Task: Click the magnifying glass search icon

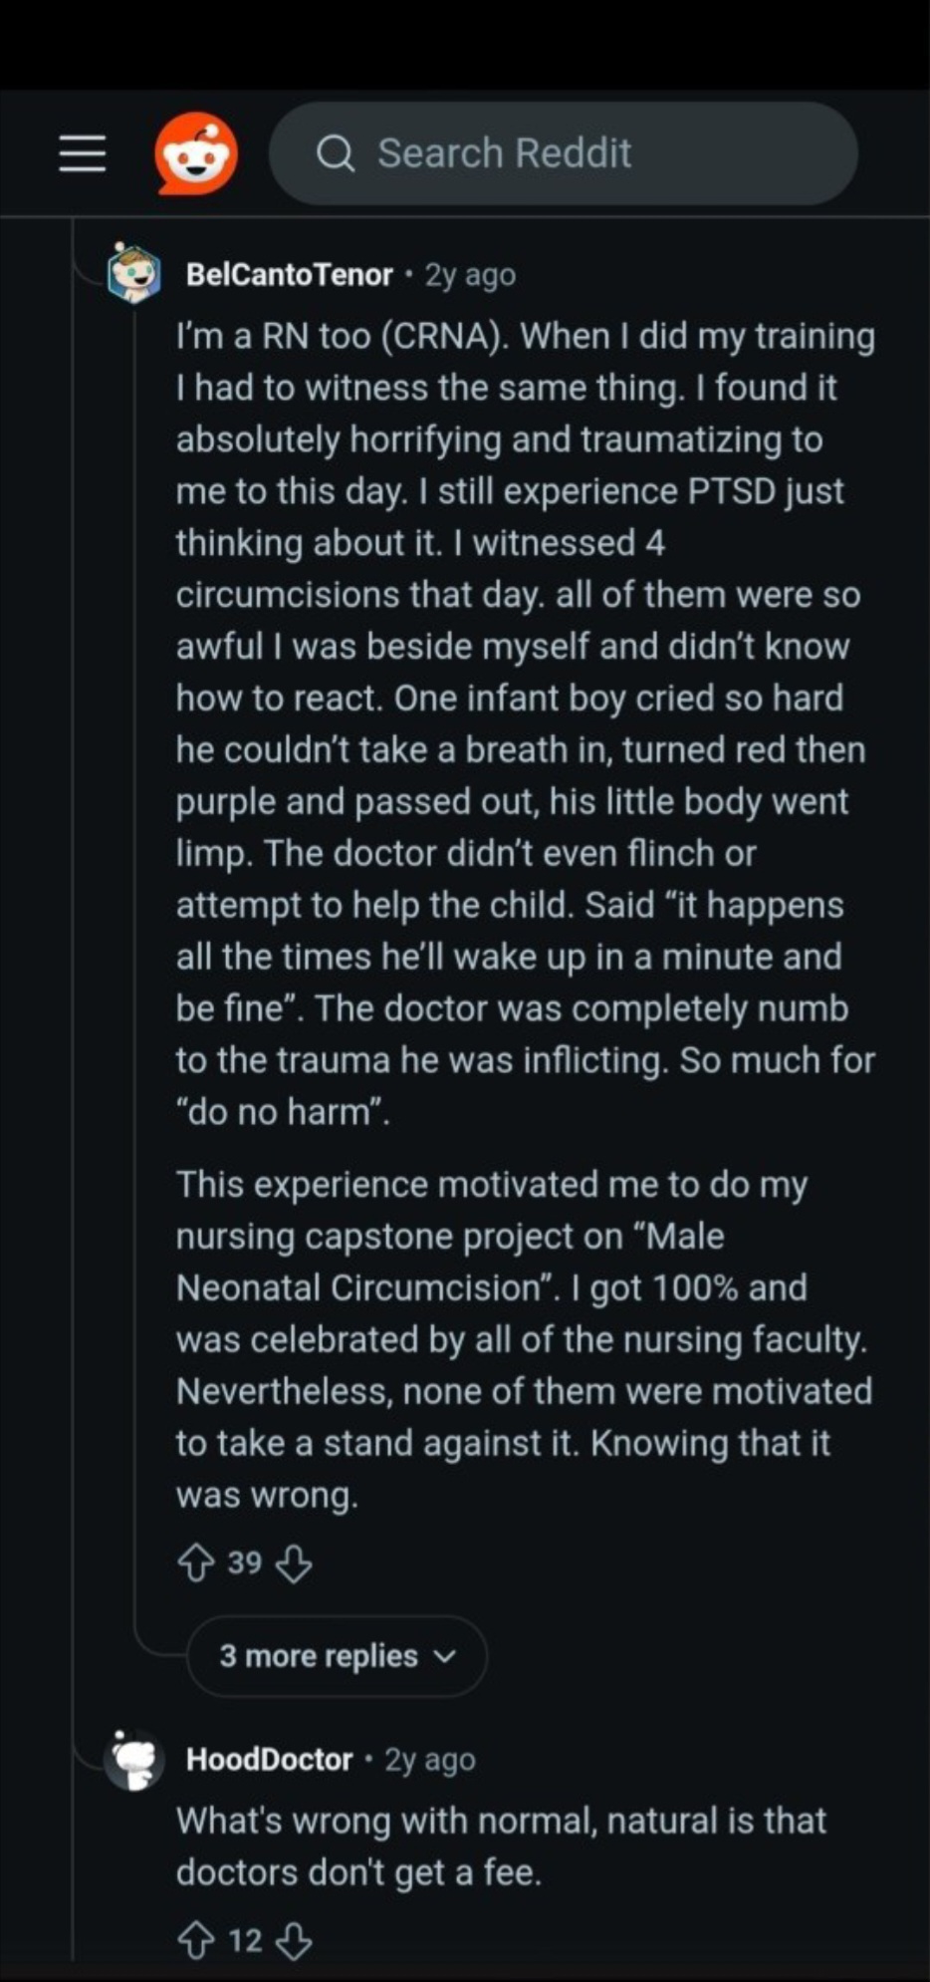Action: click(336, 154)
